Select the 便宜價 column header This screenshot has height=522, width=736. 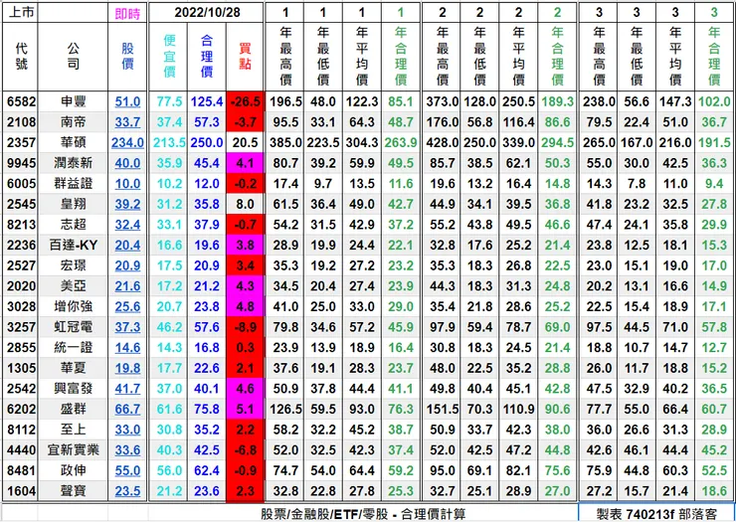[x=168, y=57]
